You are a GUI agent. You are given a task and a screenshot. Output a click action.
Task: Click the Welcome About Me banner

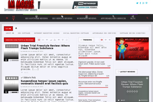[x=132, y=49]
